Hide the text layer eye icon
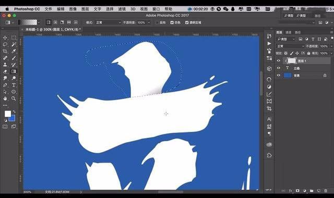The height and width of the screenshot is (198, 334). (278, 68)
